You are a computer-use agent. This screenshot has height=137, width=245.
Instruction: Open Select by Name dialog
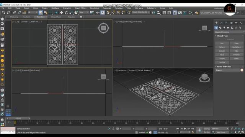[46, 13]
